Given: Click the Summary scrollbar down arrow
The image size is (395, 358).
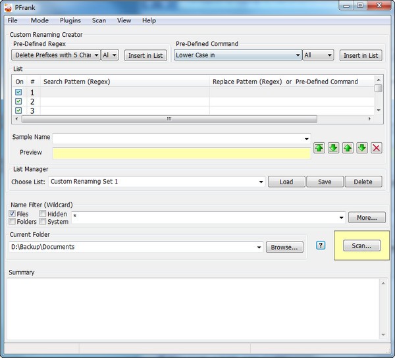Looking at the screenshot, I should tap(383, 334).
